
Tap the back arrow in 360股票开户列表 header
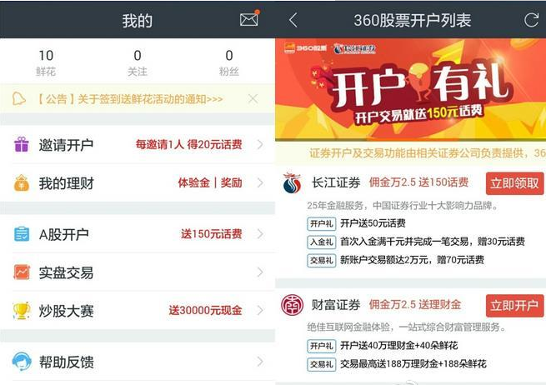pyautogui.click(x=293, y=20)
